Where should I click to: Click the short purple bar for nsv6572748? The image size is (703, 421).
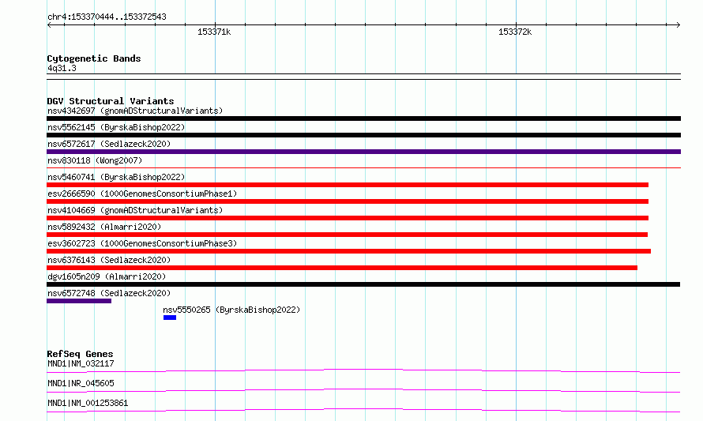pyautogui.click(x=79, y=301)
